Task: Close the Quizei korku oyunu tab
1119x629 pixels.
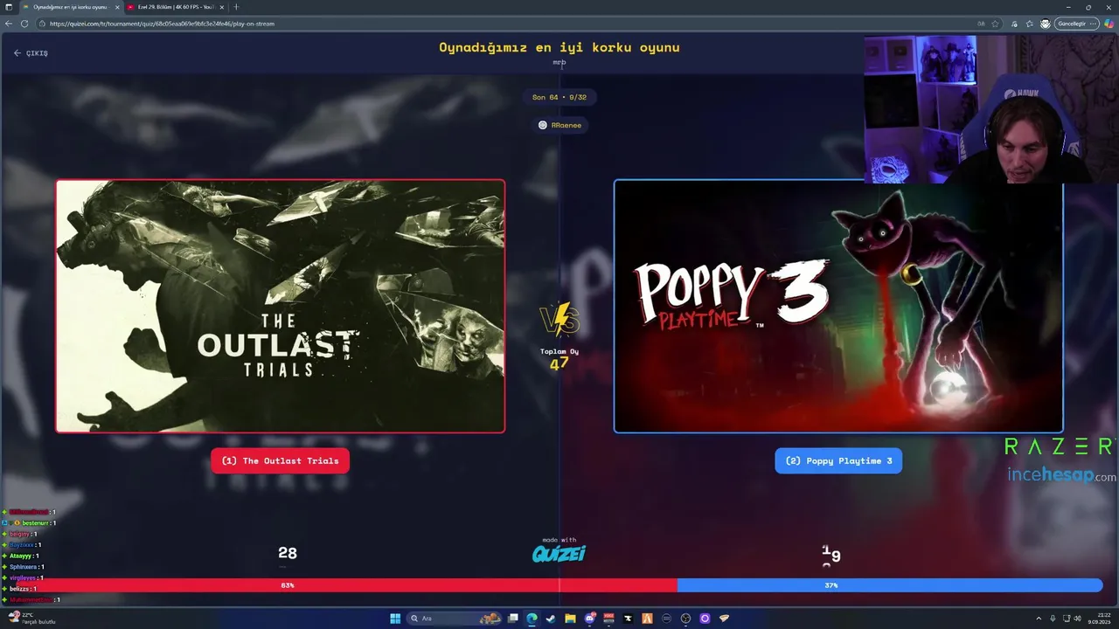Action: [x=117, y=7]
